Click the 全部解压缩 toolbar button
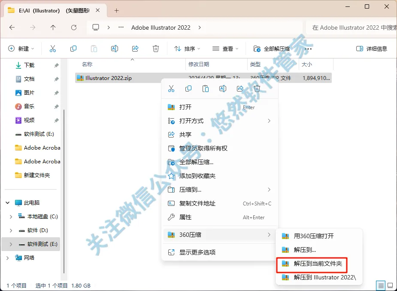This screenshot has height=291, width=397. [272, 49]
